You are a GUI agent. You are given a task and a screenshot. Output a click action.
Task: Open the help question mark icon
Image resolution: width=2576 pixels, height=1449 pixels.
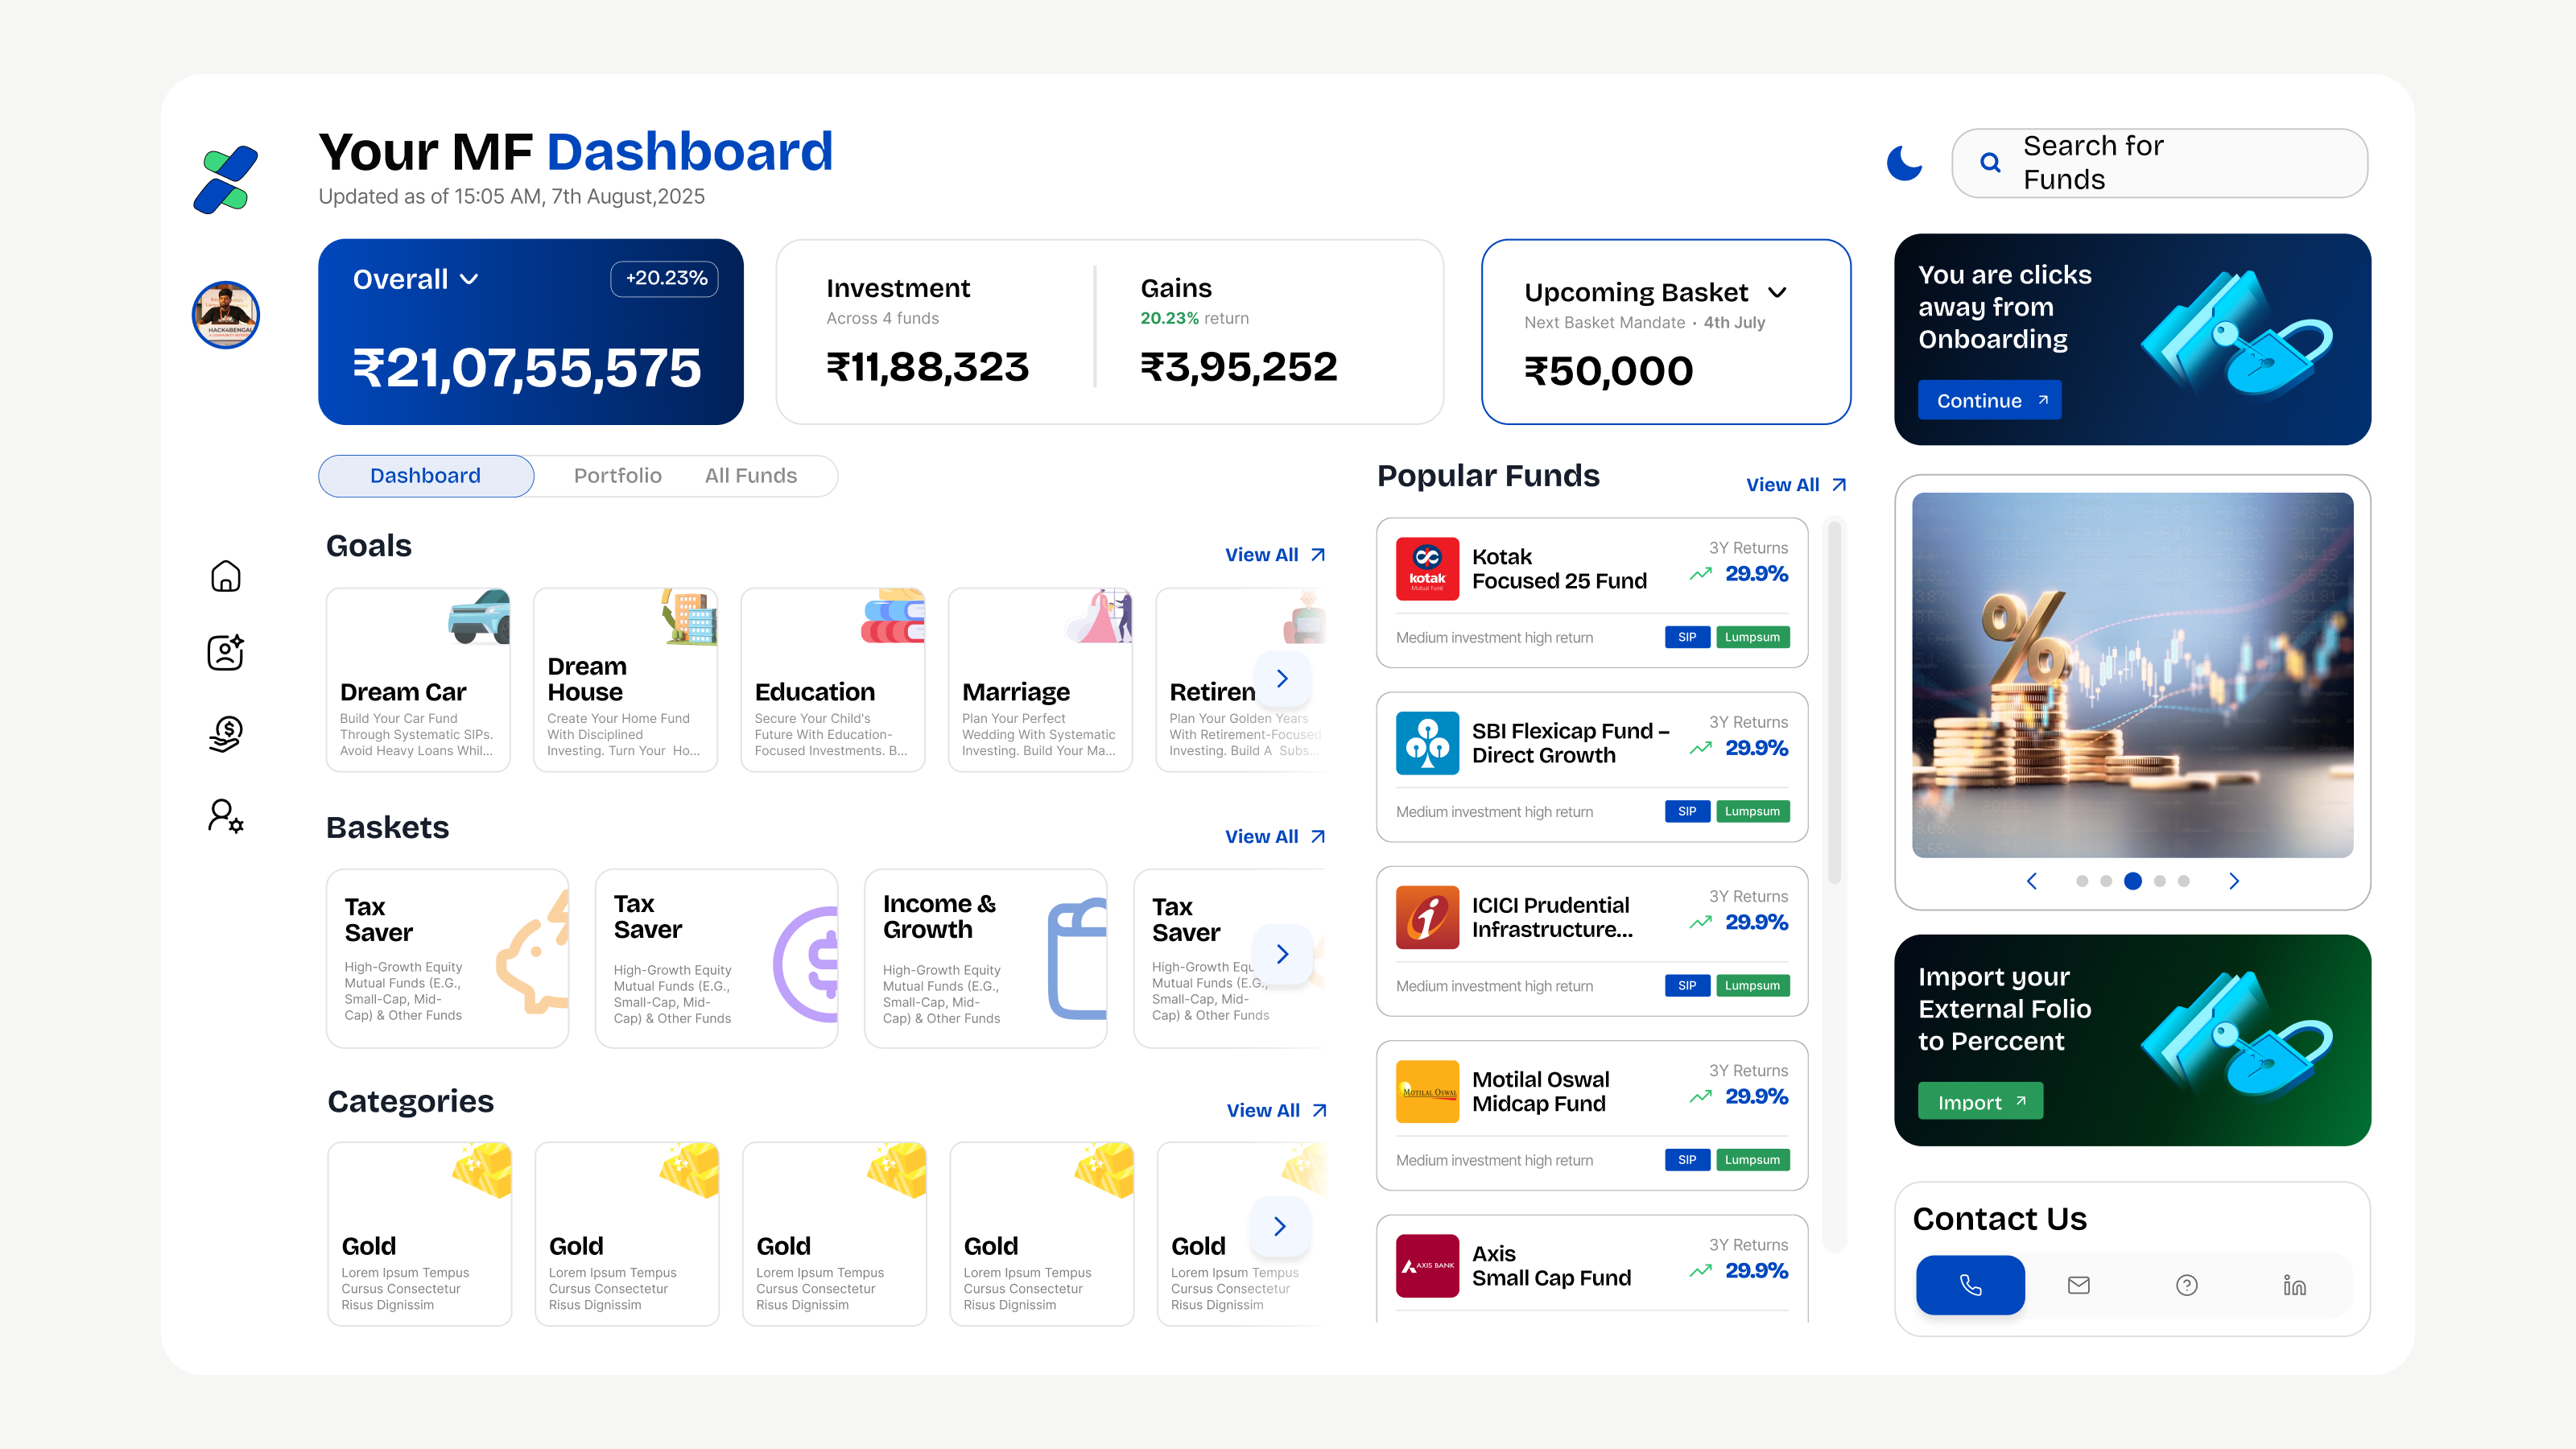pyautogui.click(x=2187, y=1285)
